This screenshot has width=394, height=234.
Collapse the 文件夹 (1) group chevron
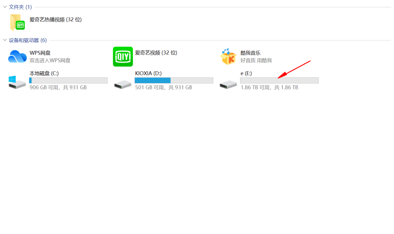click(5, 7)
